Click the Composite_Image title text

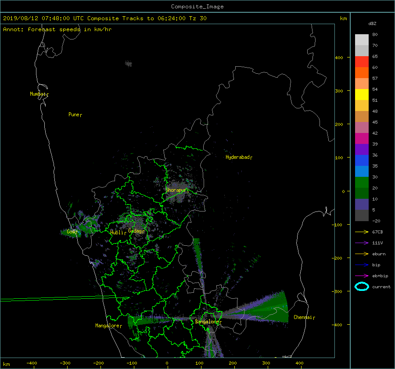(197, 7)
